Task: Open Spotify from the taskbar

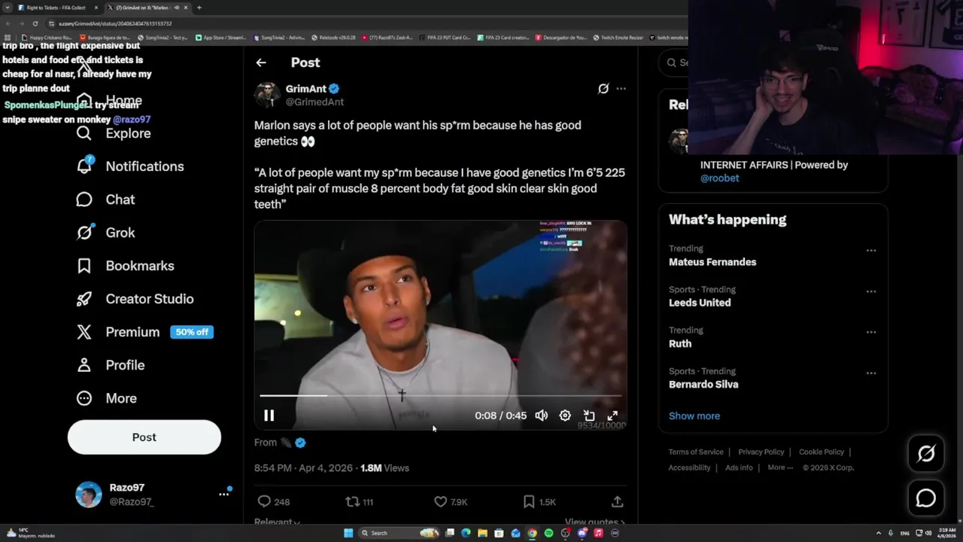Action: (x=548, y=533)
